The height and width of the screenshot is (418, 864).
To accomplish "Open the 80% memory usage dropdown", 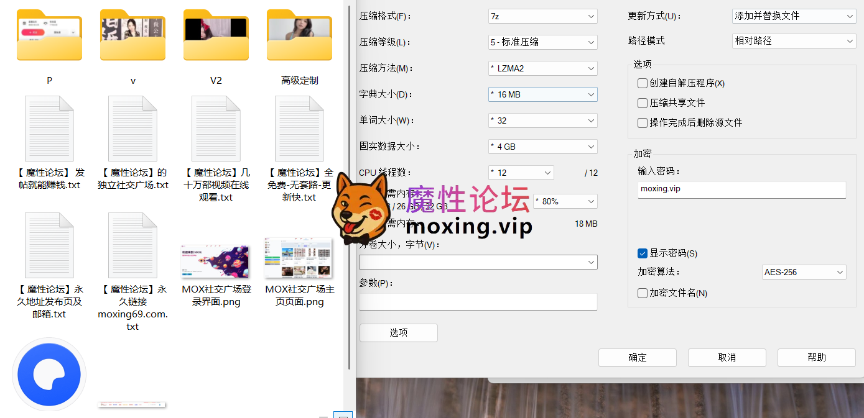I will 565,201.
